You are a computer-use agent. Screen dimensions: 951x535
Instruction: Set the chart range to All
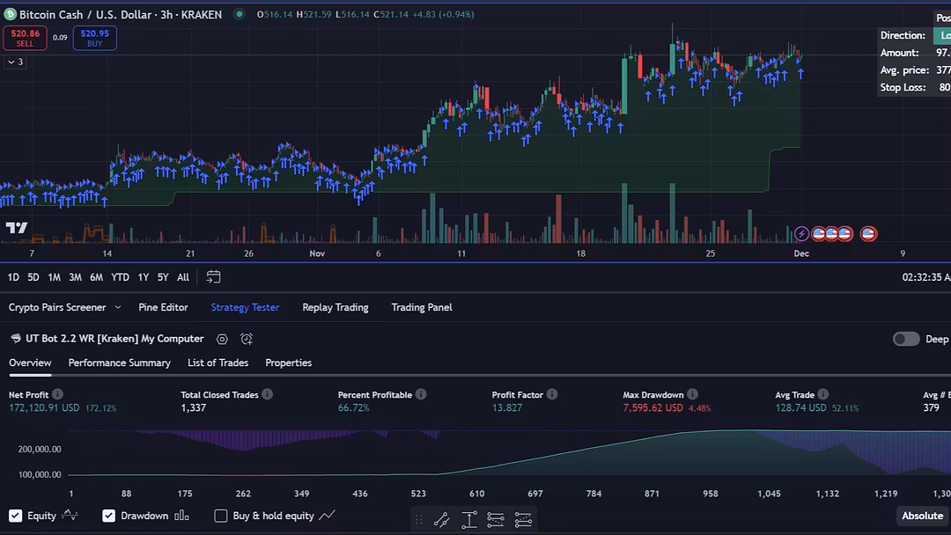[183, 277]
